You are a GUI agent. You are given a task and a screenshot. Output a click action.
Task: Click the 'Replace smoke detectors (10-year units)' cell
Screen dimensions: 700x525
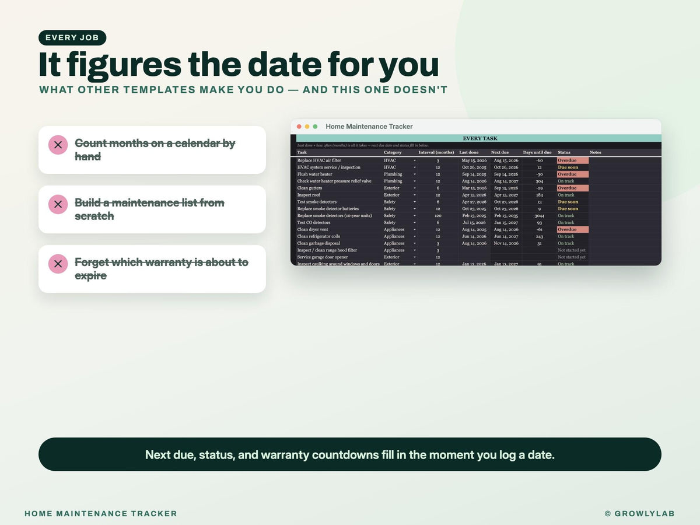point(339,216)
